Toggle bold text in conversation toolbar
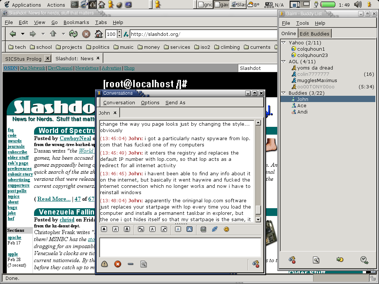Viewport: 379px width, 284px height. (104, 229)
